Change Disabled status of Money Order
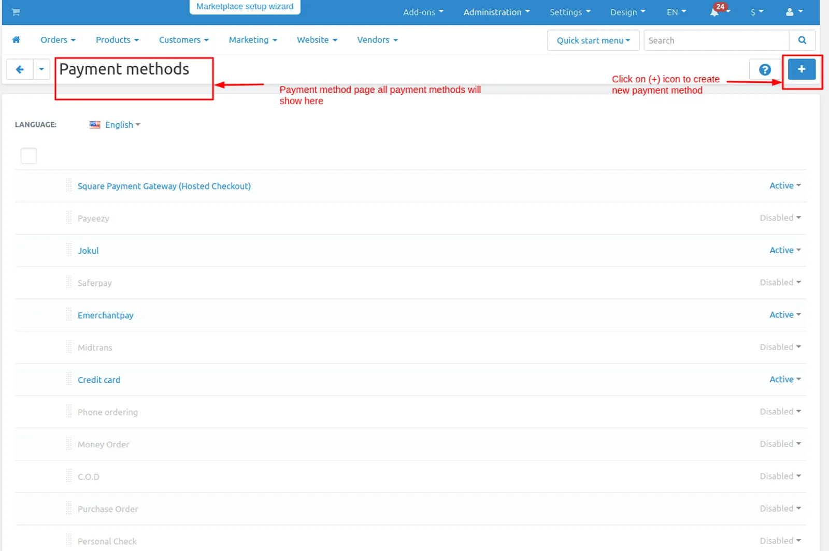The height and width of the screenshot is (551, 829). [x=780, y=444]
